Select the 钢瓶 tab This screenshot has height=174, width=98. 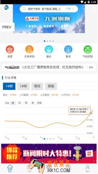(x=51, y=86)
